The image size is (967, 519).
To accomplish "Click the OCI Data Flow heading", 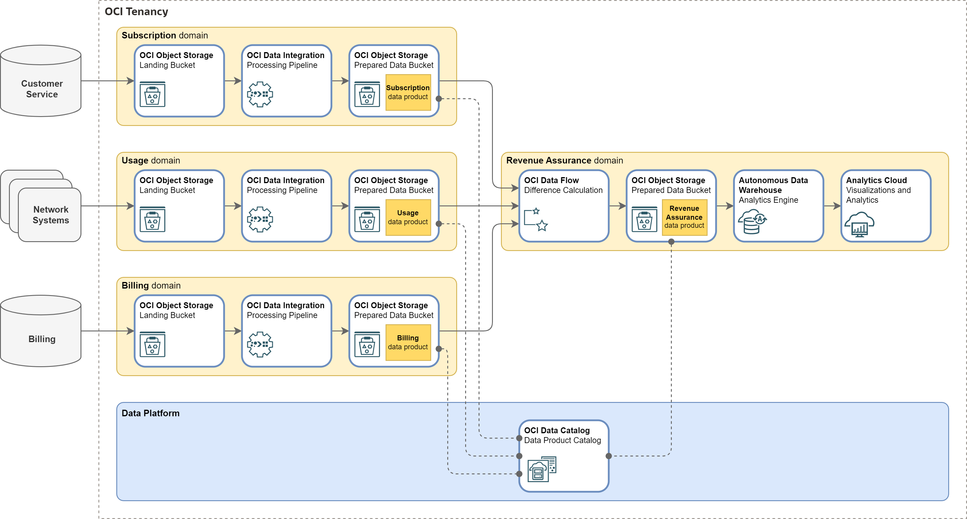I will [551, 180].
